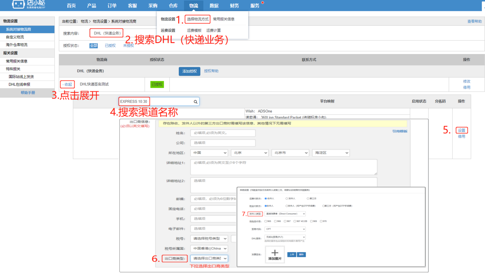The image size is (485, 273).
Task: Open the 中国 country dropdown
Action: (209, 153)
